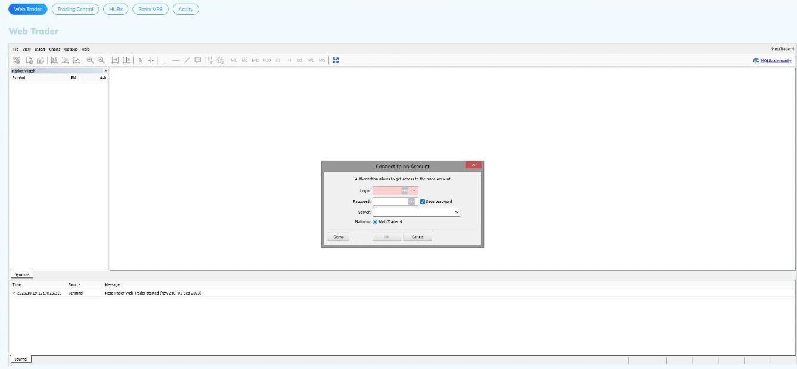Viewport: 797px width, 369px height.
Task: Select the text label tool
Action: pos(198,60)
